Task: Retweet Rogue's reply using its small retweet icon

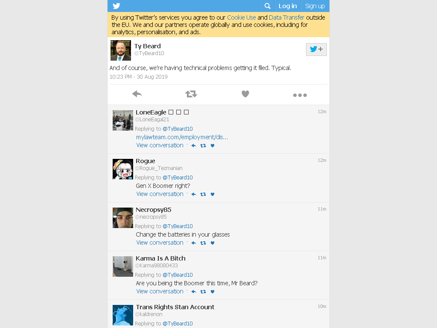Action: click(203, 194)
